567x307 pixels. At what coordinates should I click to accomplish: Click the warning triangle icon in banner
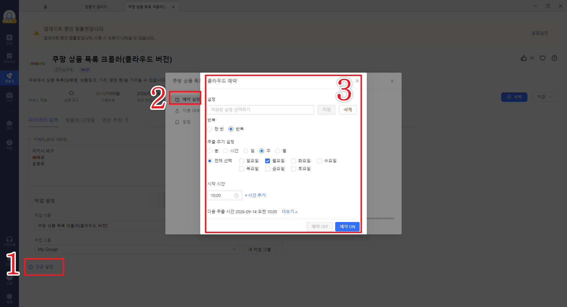pos(37,33)
